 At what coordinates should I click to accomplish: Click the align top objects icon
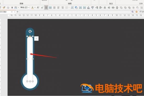[93, 8]
